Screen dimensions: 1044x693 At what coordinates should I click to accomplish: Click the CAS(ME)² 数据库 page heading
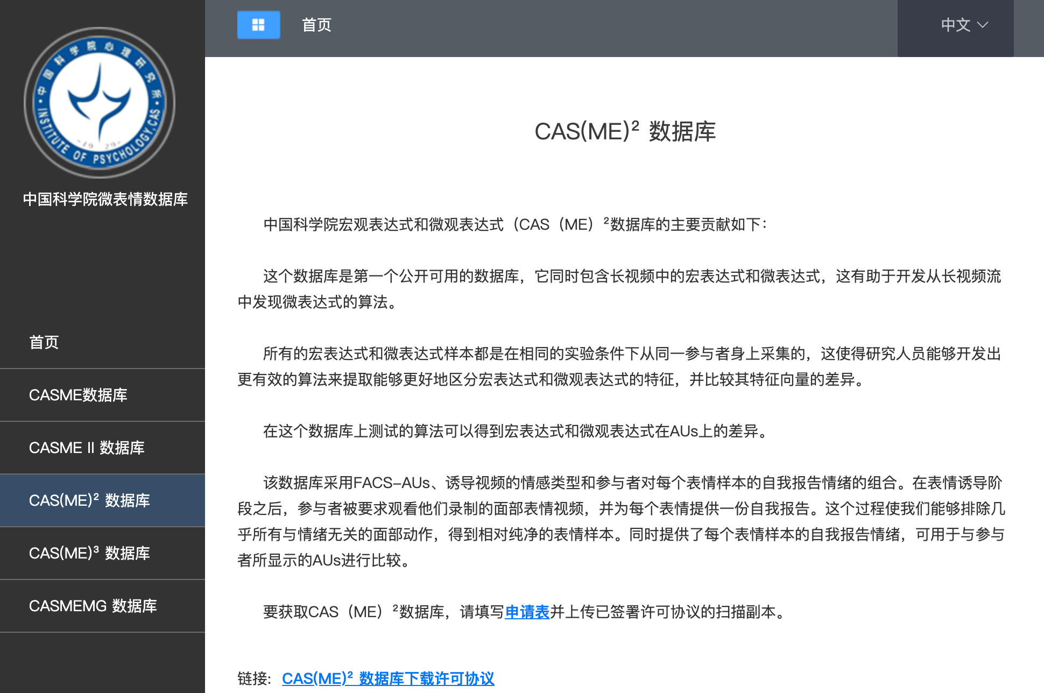point(625,131)
